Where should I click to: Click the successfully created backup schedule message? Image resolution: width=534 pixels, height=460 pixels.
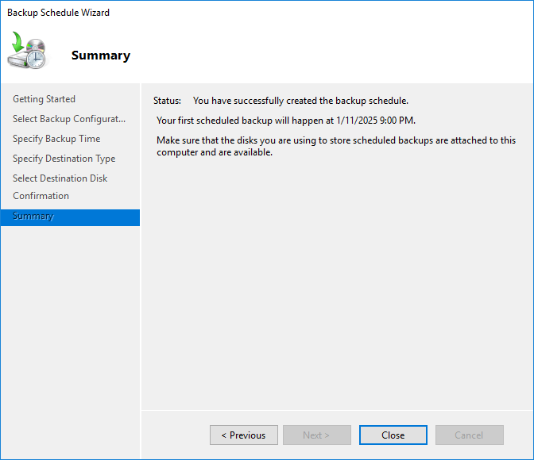coord(300,101)
